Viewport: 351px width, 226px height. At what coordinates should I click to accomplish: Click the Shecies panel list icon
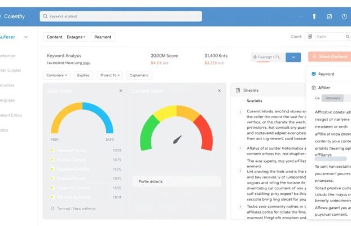(238, 90)
